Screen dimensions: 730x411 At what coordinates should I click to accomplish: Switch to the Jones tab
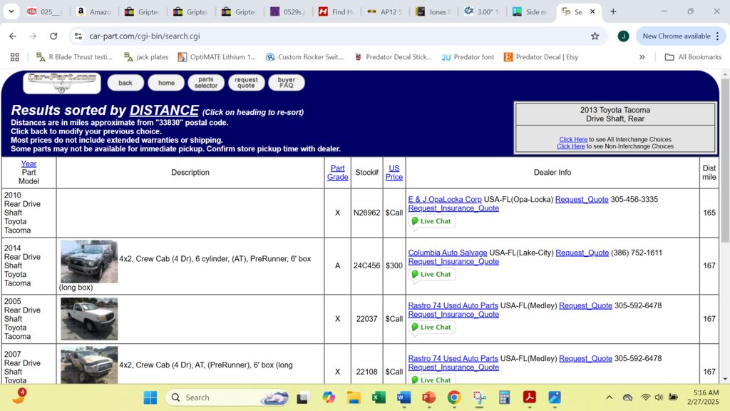pyautogui.click(x=433, y=11)
